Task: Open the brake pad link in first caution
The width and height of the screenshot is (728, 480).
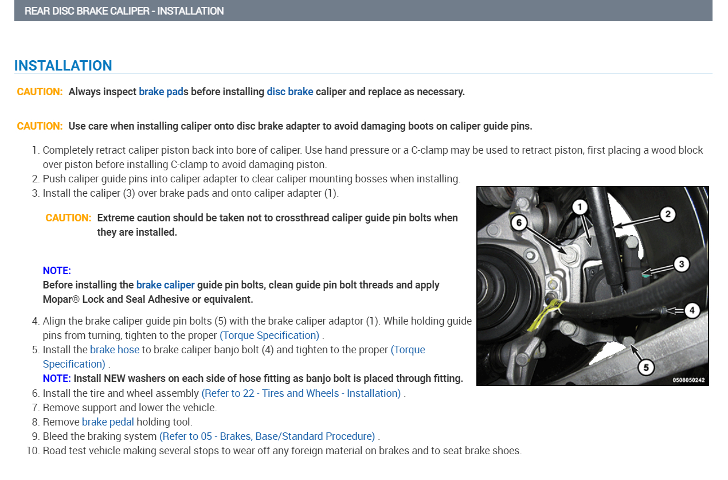Action: (x=161, y=92)
